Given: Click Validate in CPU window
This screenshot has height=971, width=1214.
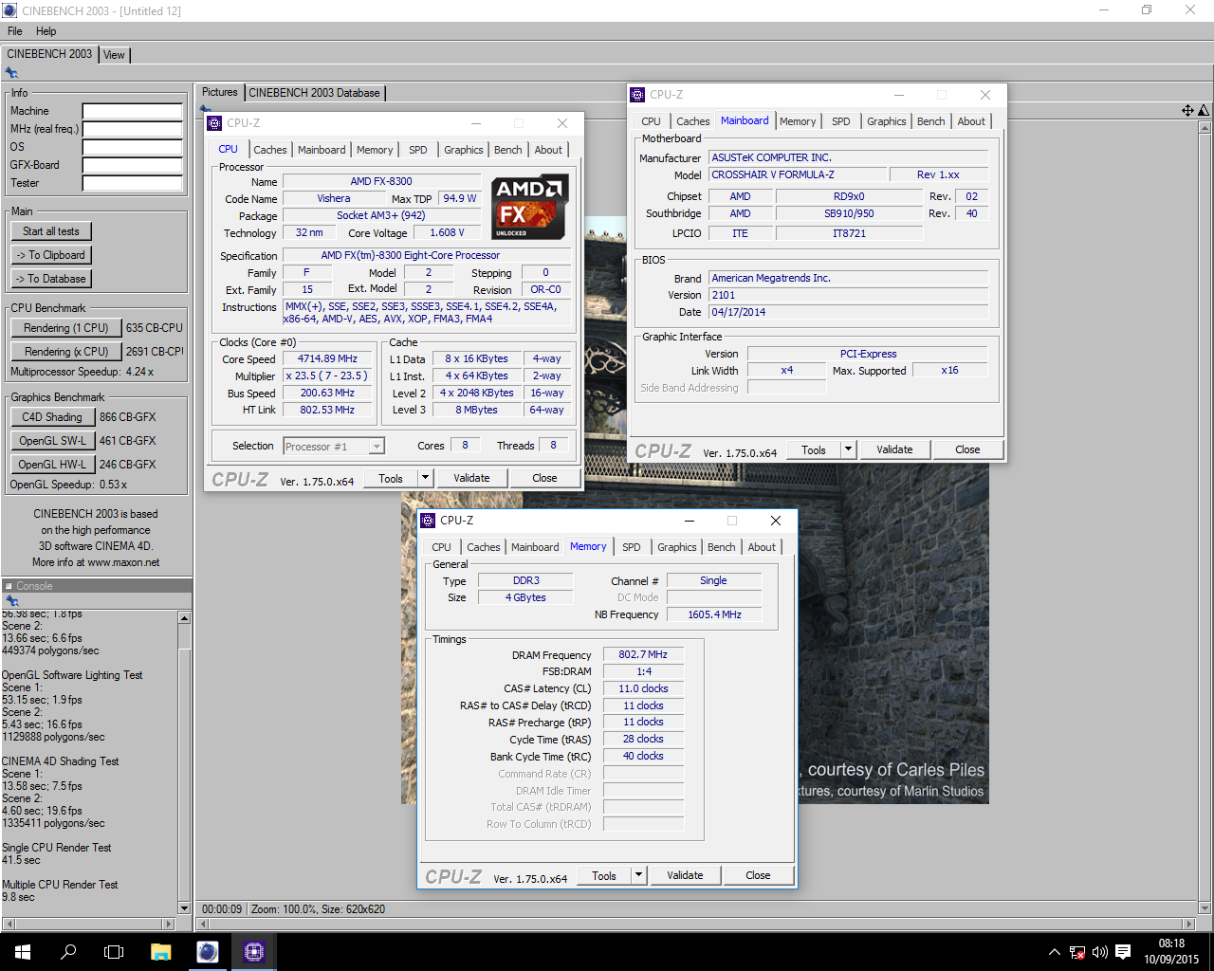Looking at the screenshot, I should (471, 478).
